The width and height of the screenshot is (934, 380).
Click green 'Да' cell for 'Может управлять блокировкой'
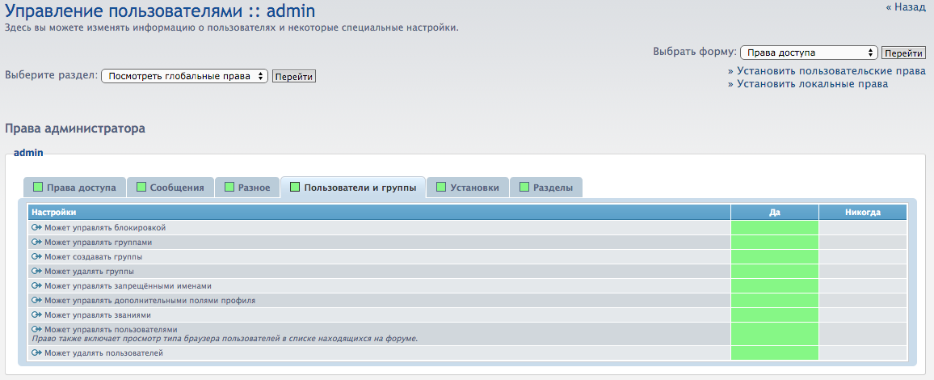click(774, 228)
